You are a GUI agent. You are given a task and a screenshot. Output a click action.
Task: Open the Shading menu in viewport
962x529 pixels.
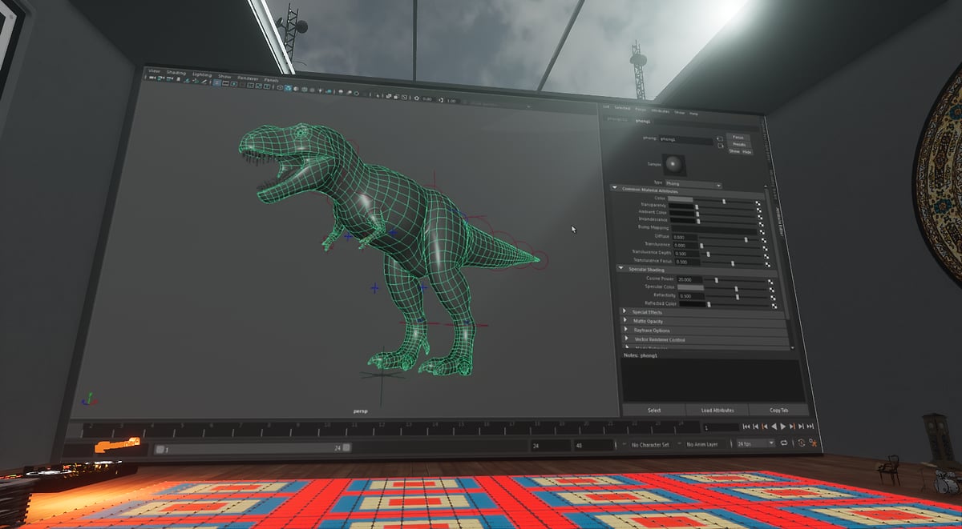[175, 72]
